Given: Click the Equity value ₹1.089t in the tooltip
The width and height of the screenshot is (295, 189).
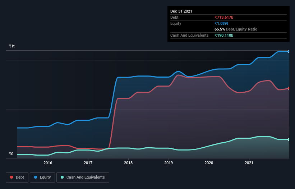Looking at the screenshot, I should click(x=221, y=23).
